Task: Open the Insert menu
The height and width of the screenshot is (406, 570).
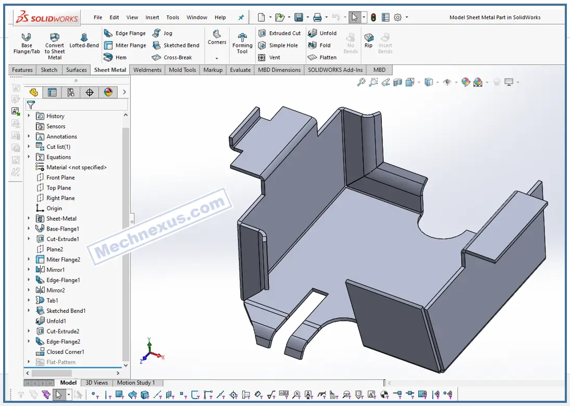Action: 152,17
